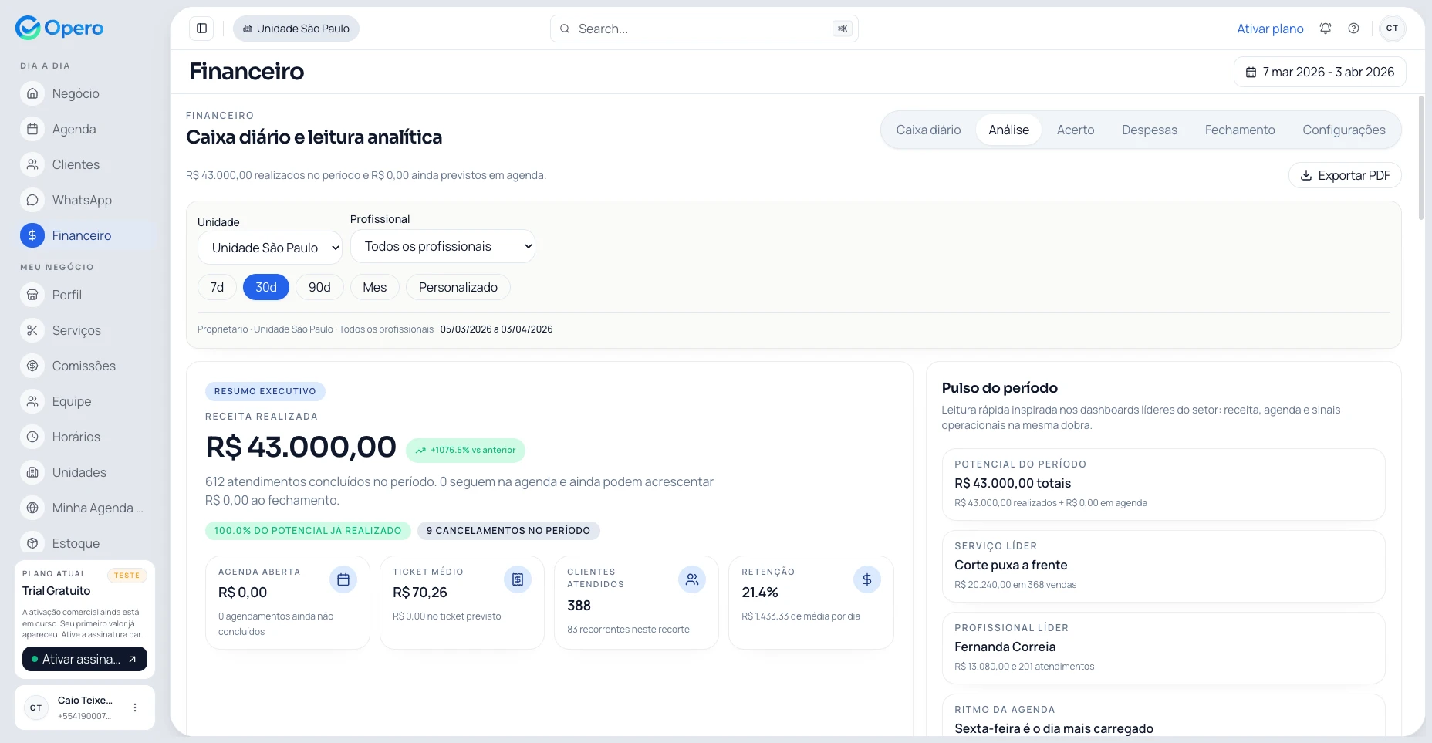Click the Ativar plano link
Image resolution: width=1432 pixels, height=743 pixels.
click(x=1270, y=28)
